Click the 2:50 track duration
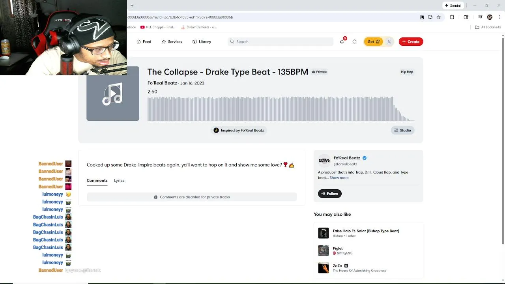Image resolution: width=505 pixels, height=284 pixels. (152, 92)
